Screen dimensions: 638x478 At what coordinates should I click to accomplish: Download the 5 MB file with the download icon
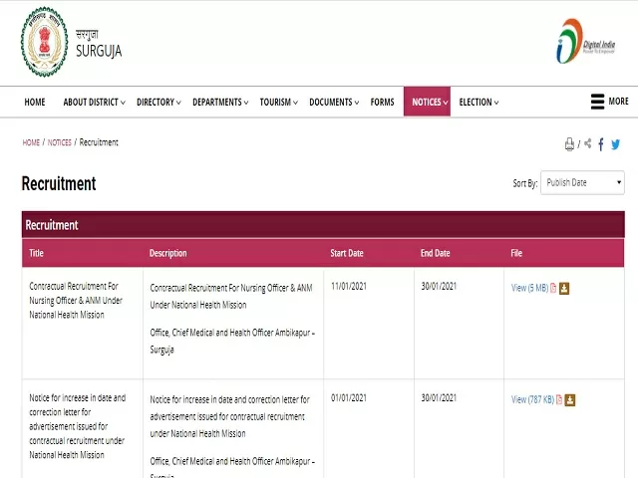coord(564,289)
